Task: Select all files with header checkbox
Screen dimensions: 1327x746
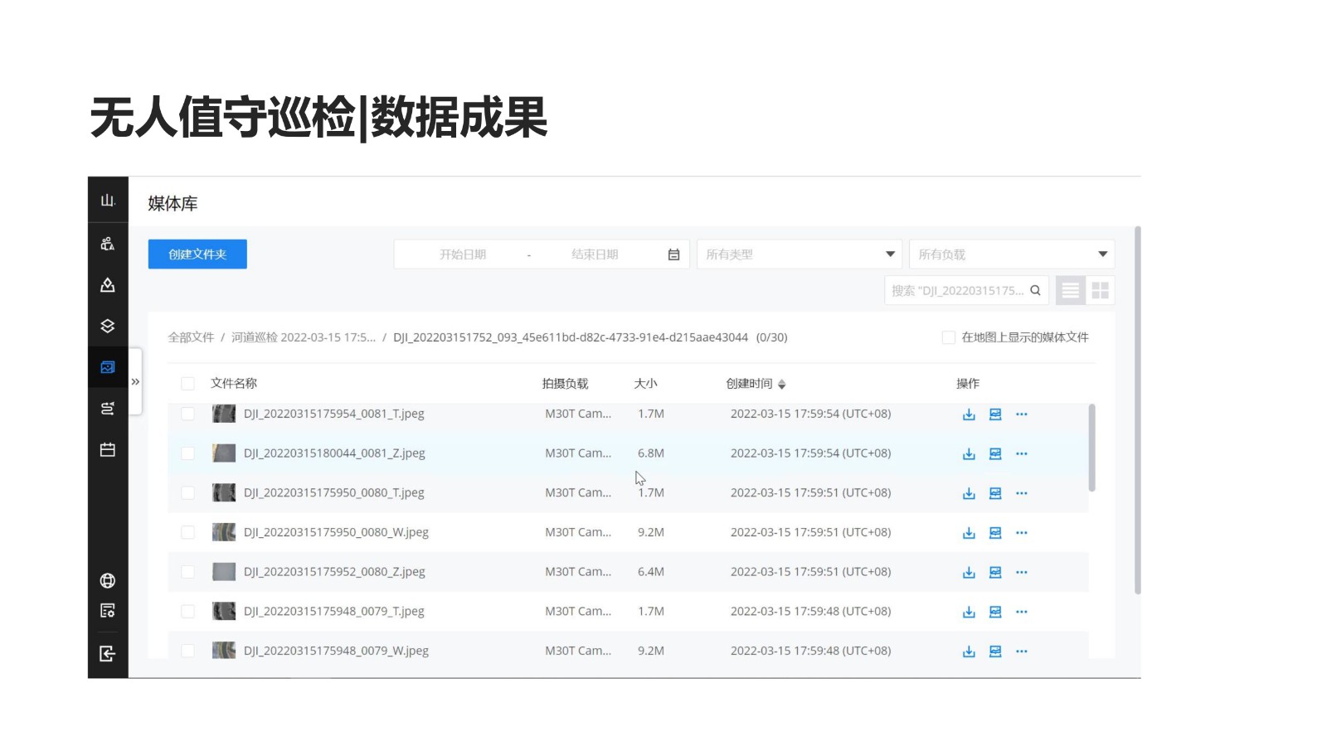Action: [x=188, y=384]
